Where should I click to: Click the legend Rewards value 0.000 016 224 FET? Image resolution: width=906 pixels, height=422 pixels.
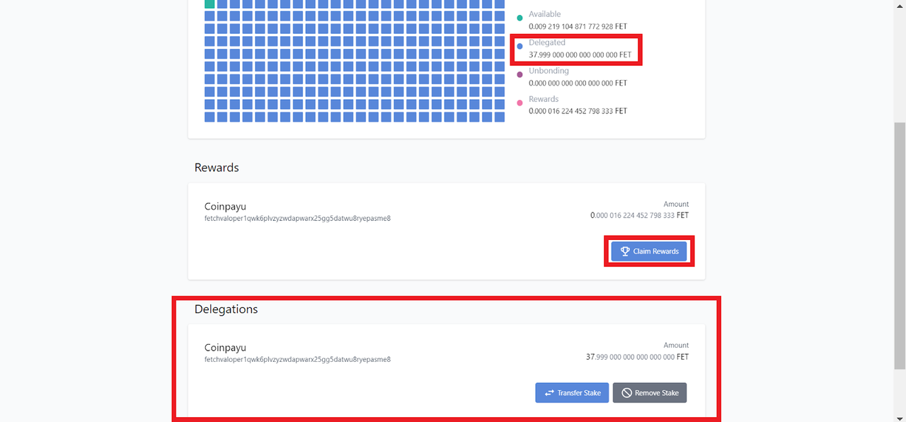578,111
